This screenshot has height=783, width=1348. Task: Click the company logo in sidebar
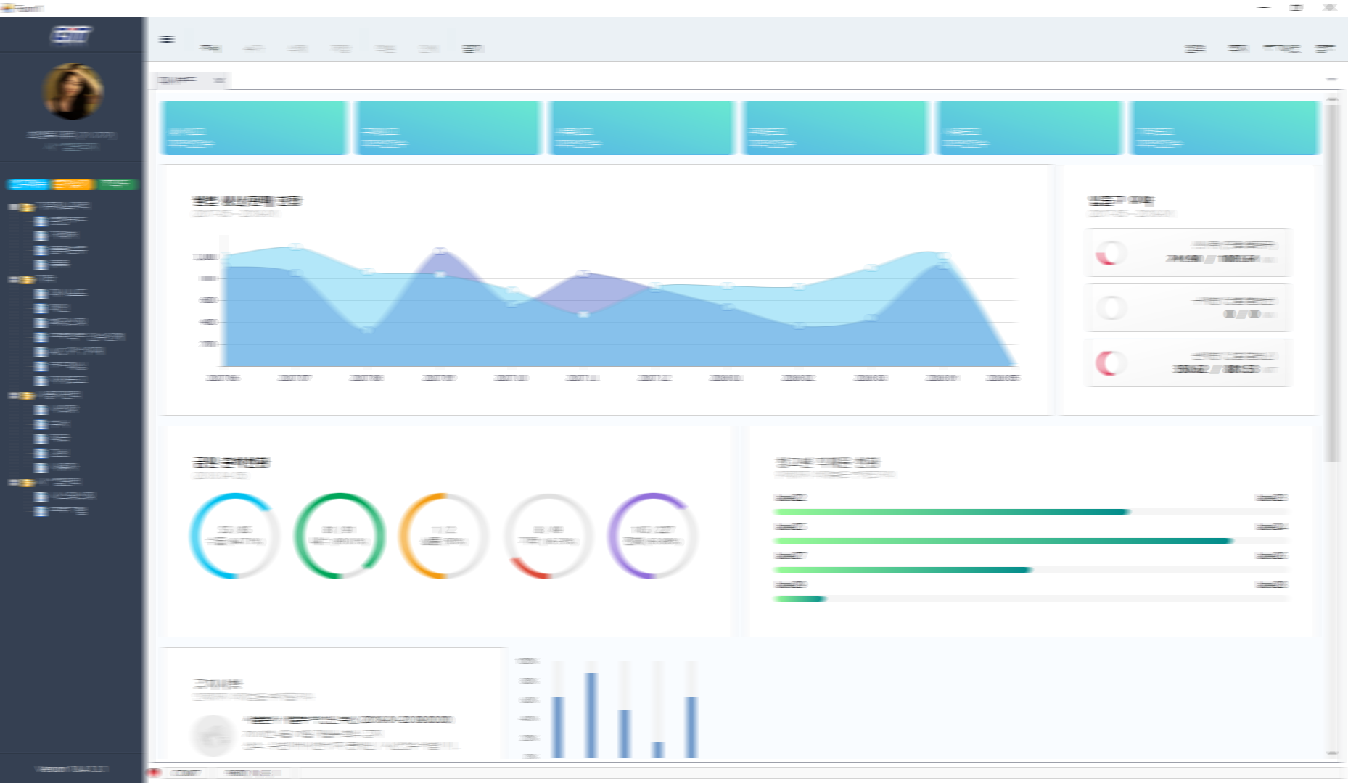click(x=71, y=35)
